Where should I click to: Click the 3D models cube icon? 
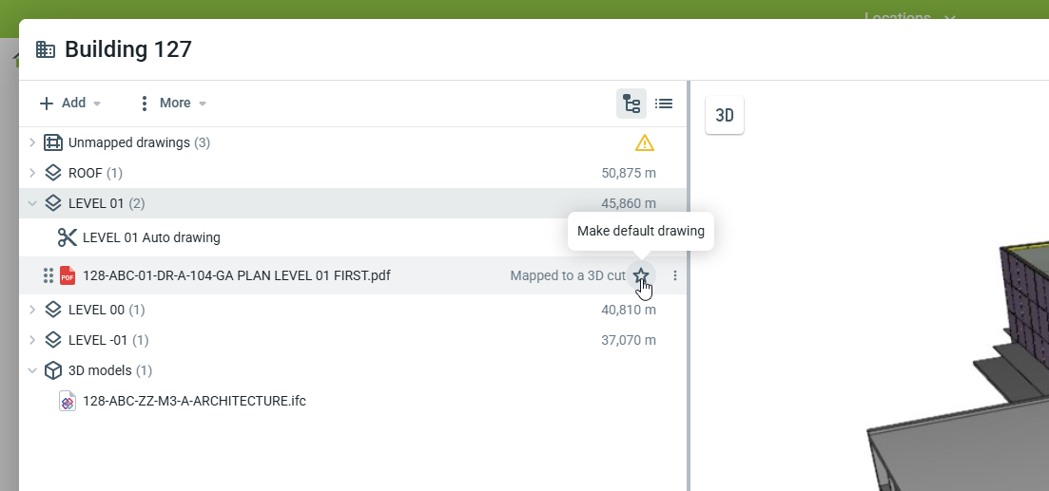[x=53, y=370]
